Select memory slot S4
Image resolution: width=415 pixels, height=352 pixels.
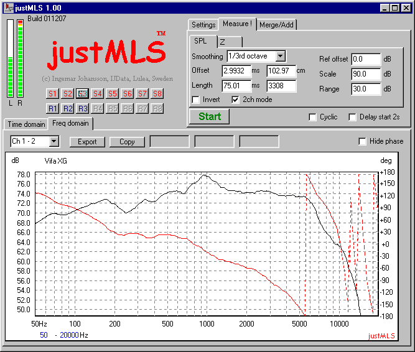coord(98,94)
